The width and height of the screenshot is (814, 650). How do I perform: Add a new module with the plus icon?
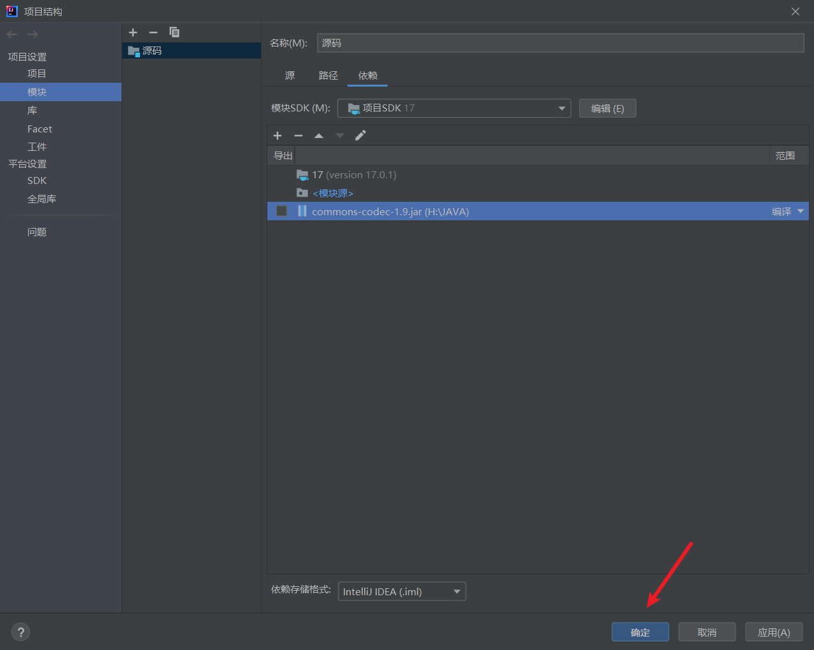(x=133, y=32)
